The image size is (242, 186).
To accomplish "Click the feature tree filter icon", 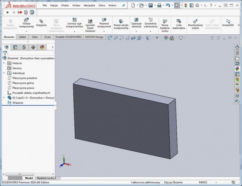I will pos(5,53).
